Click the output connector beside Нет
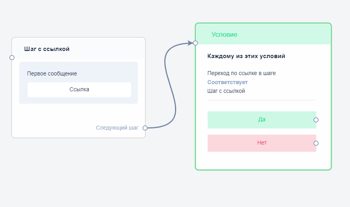The image size is (350, 207). coord(316,143)
